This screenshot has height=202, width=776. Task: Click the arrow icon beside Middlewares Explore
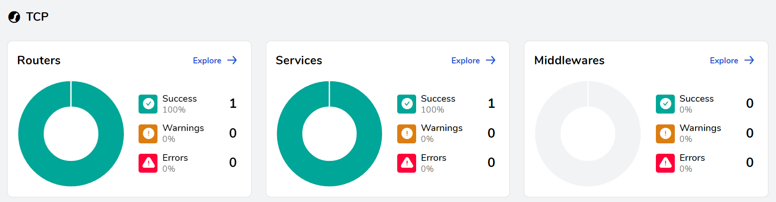pos(749,60)
